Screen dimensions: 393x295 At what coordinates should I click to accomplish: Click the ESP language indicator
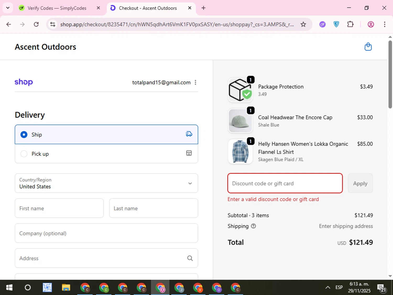click(339, 287)
